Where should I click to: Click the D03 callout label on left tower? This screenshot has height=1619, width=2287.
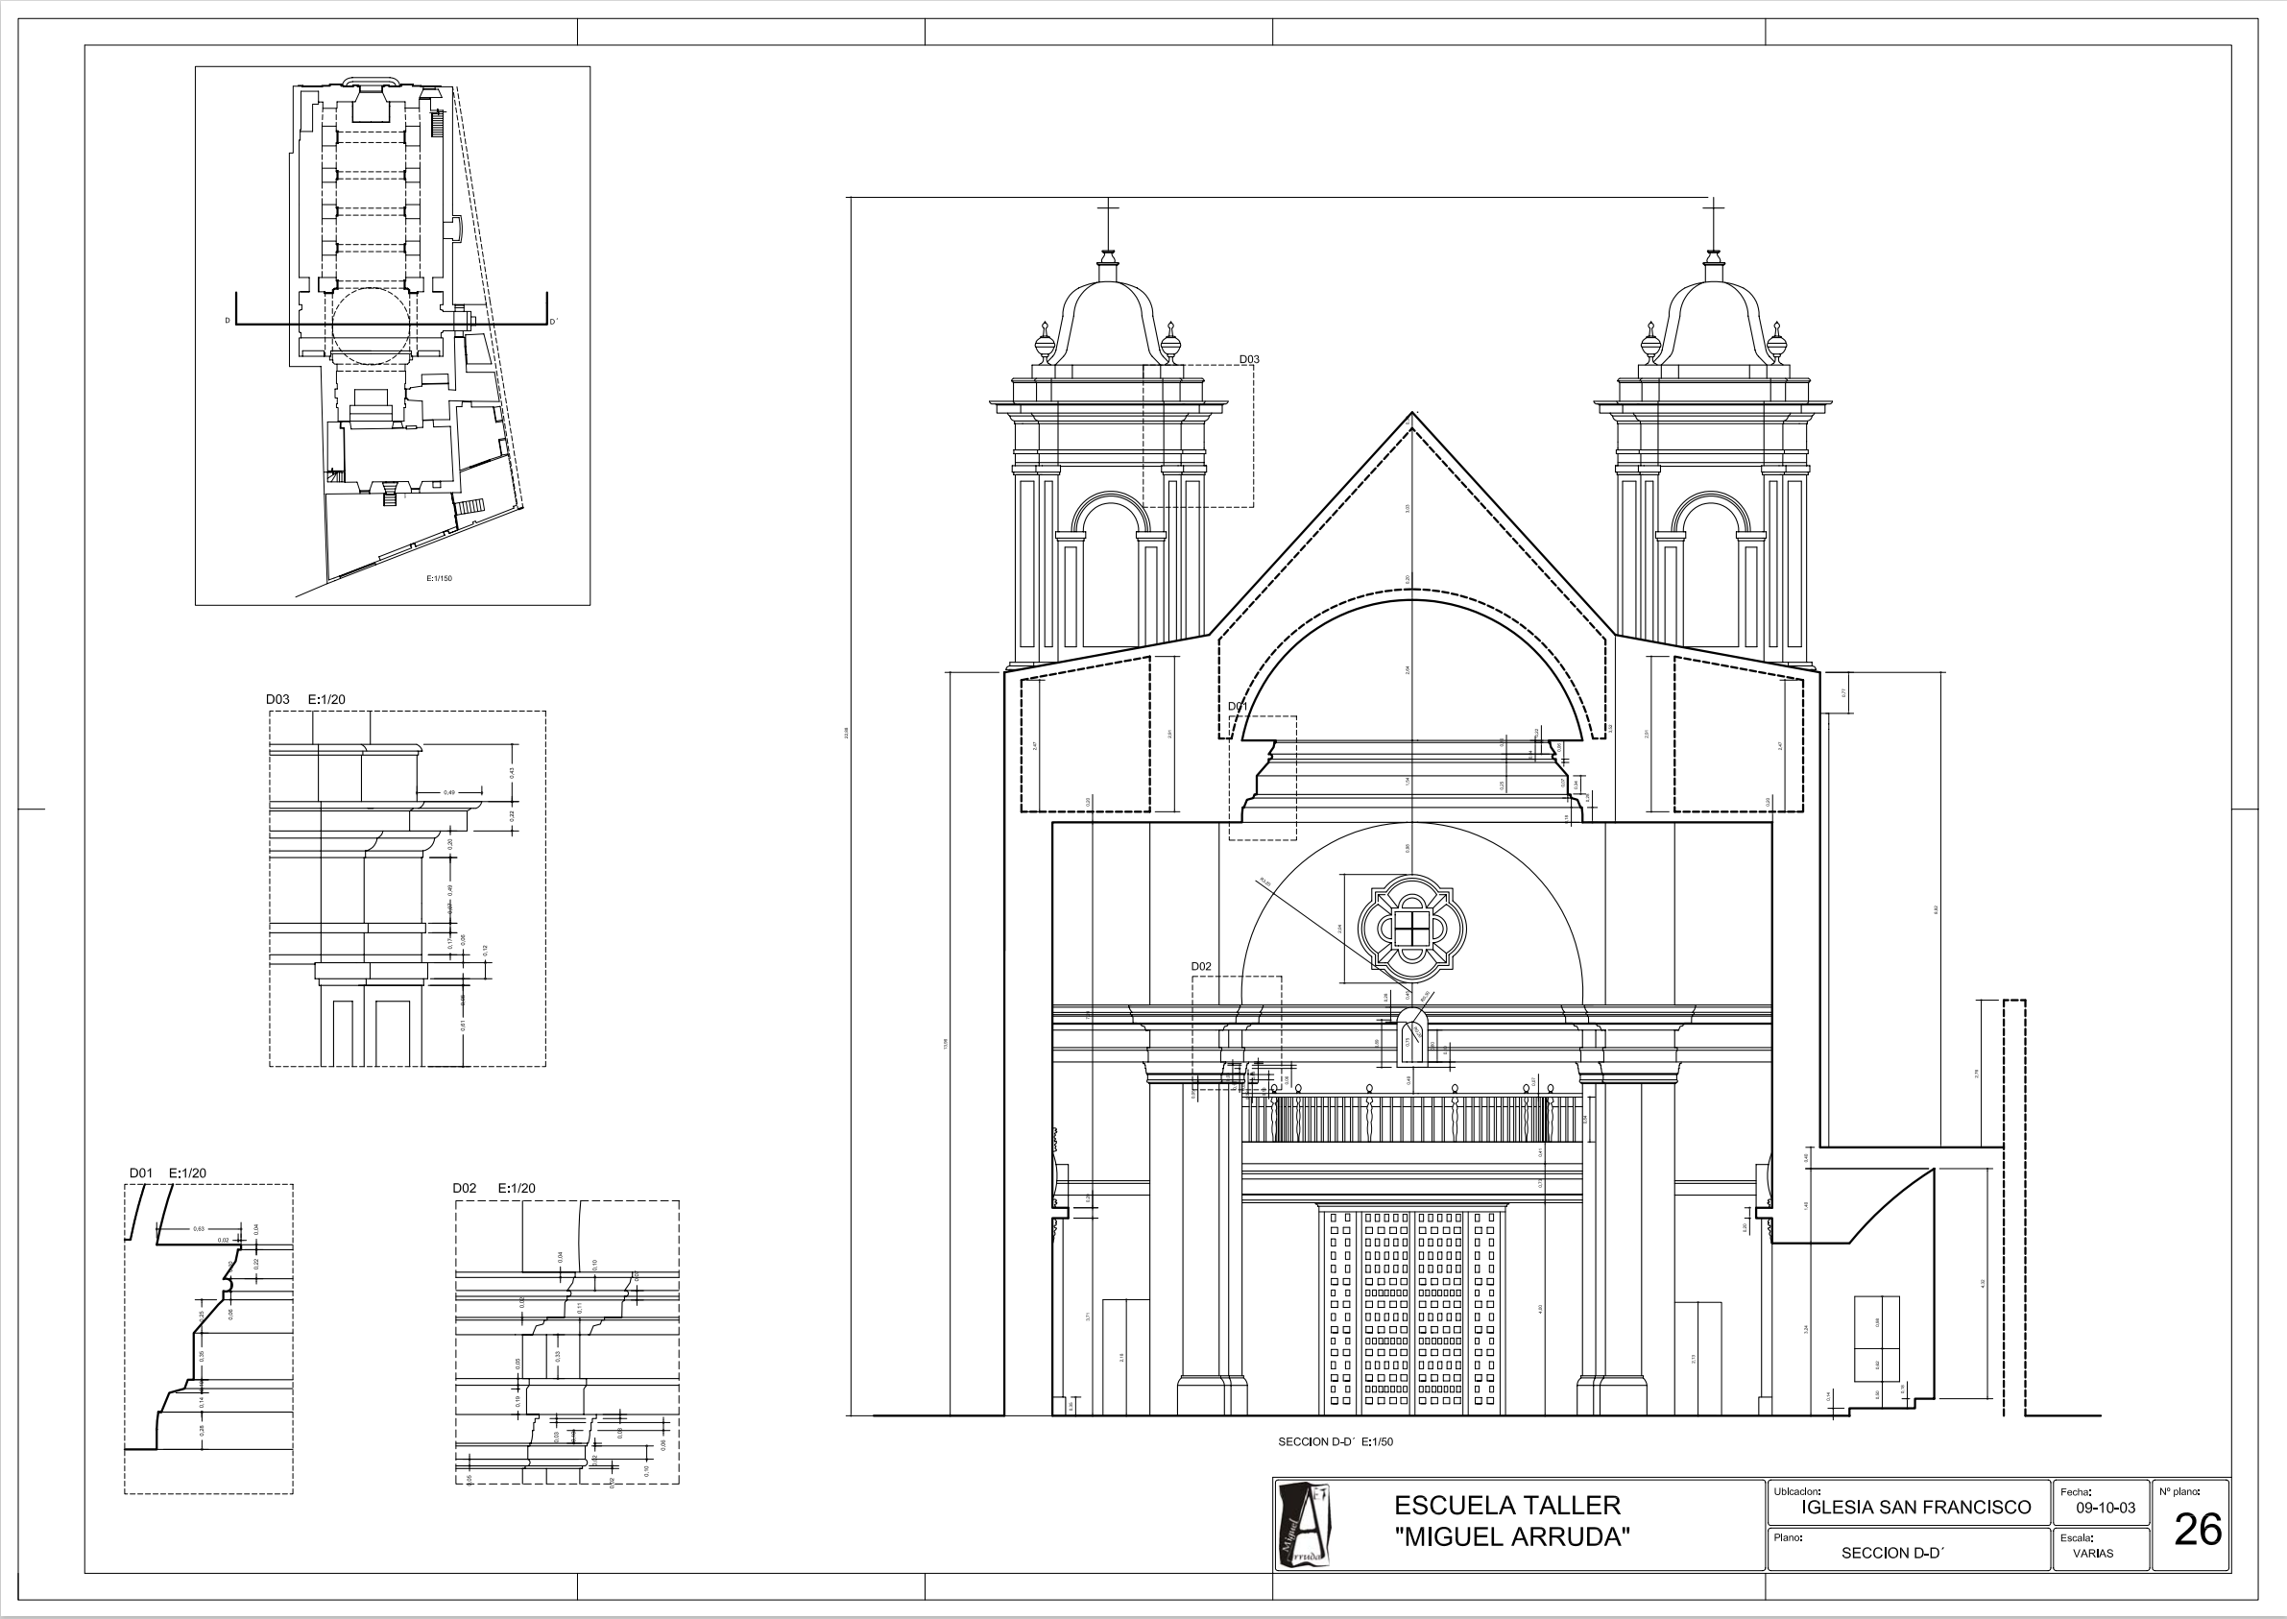coord(1248,359)
